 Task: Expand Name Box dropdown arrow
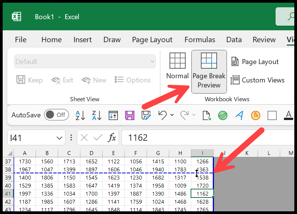(59, 138)
